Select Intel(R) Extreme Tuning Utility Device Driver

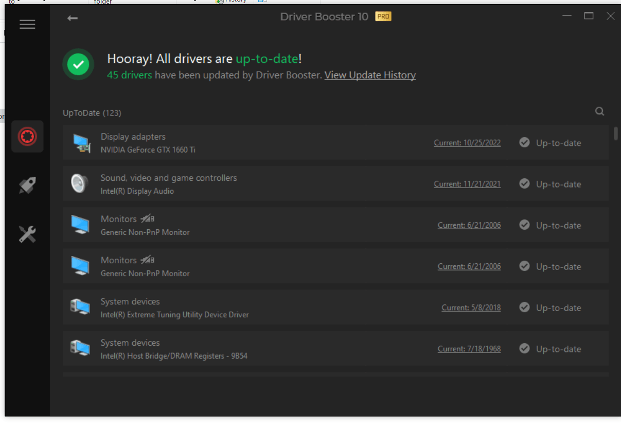pos(335,308)
